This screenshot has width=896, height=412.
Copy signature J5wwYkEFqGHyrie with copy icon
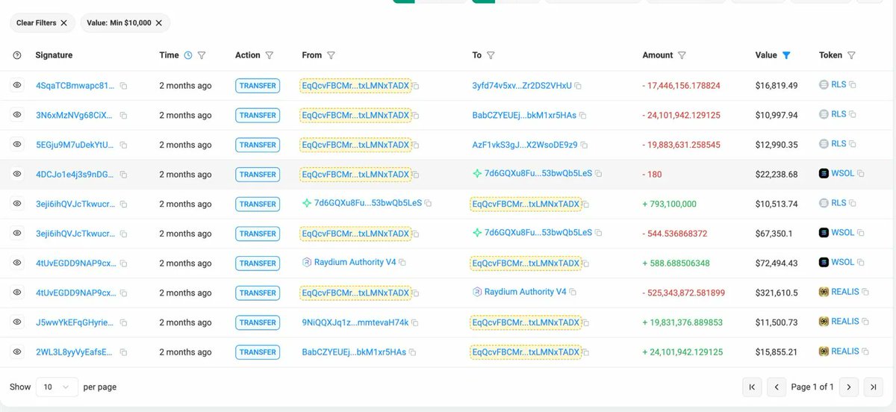point(123,323)
